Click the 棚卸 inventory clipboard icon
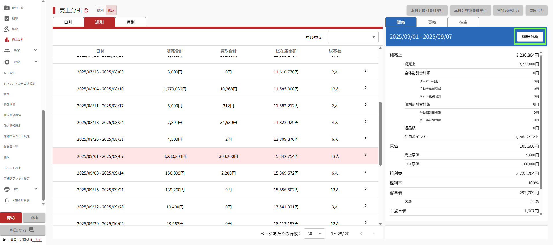 (7, 18)
